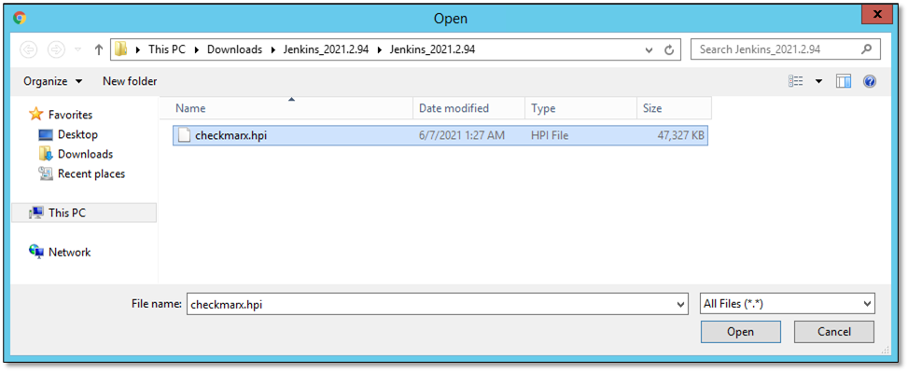
Task: Sort by Date modified column
Action: click(x=469, y=108)
